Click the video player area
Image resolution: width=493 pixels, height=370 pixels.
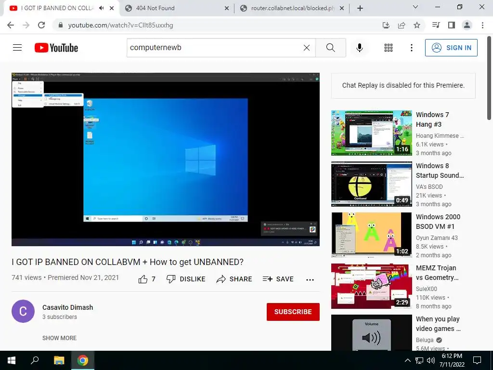166,159
